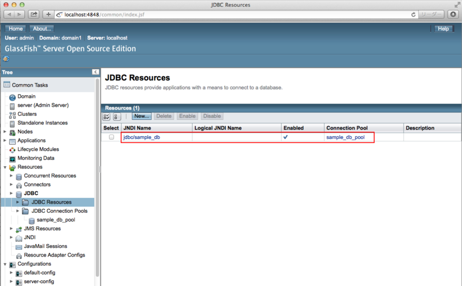The height and width of the screenshot is (286, 462).
Task: Select sample_db_pool in the tree
Action: 55,220
